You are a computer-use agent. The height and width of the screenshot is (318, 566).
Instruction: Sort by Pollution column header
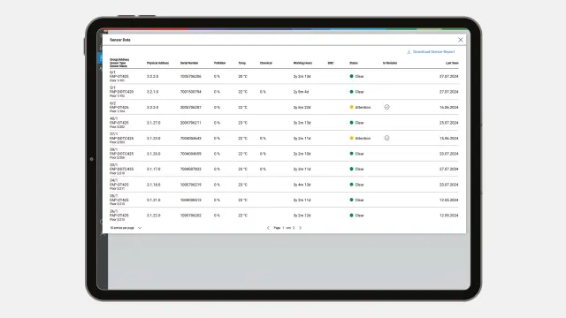coord(219,63)
